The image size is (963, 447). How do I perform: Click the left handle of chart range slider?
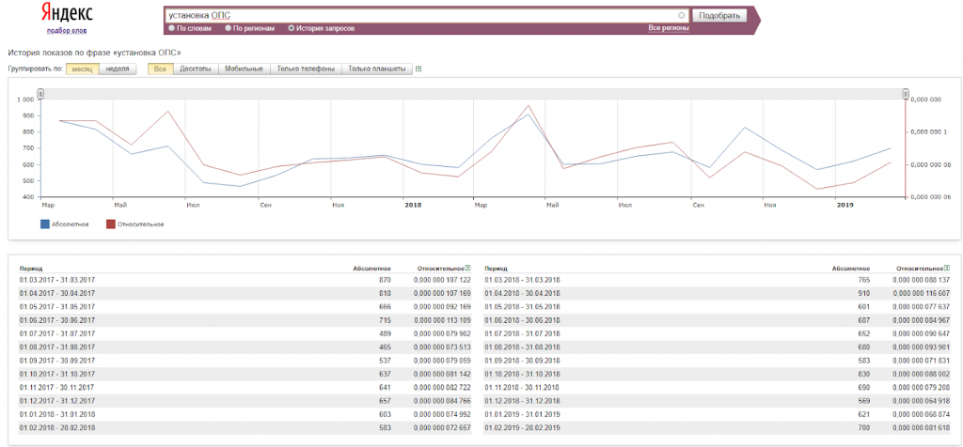tap(41, 94)
